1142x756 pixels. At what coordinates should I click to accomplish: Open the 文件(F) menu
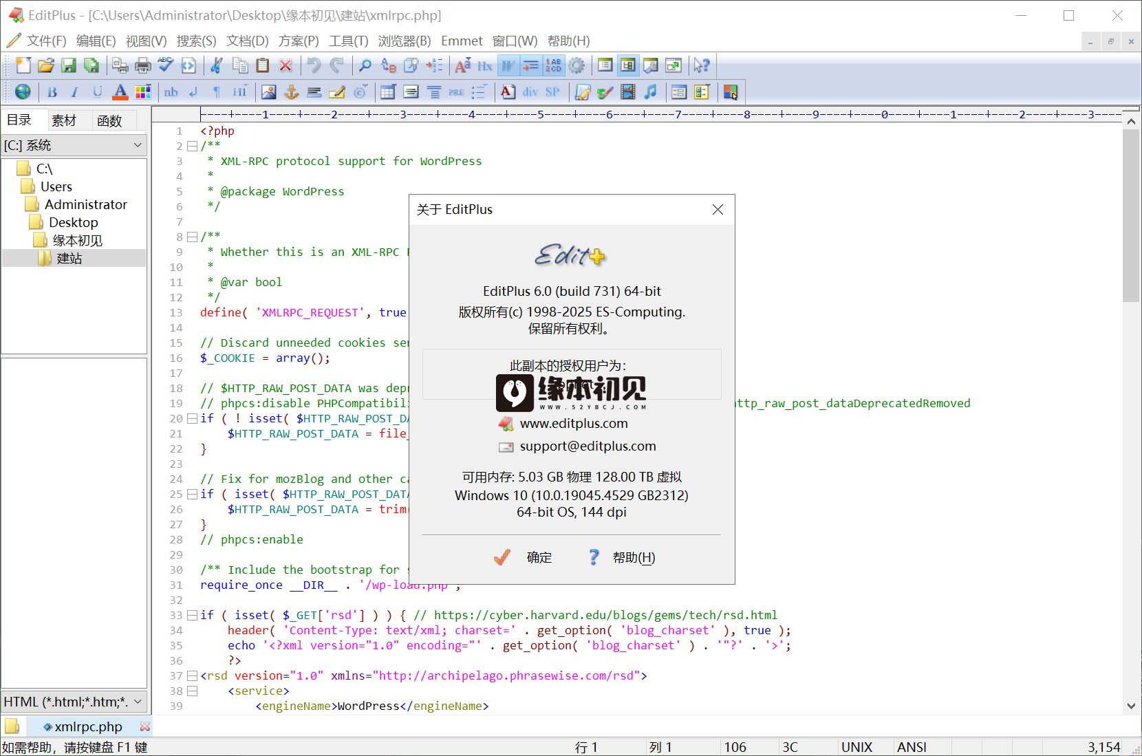(46, 41)
